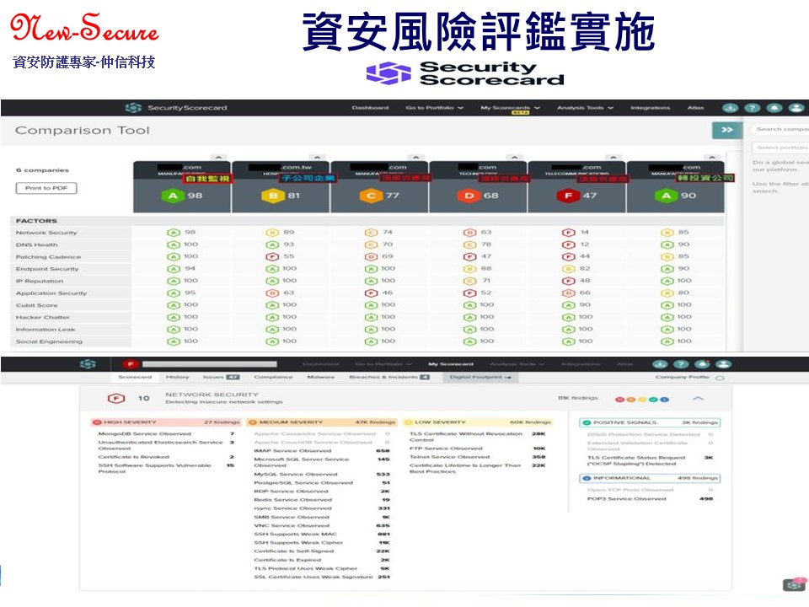This screenshot has width=809, height=607.
Task: Open Analysis Tools dropdown in upper navbar
Action: (585, 108)
